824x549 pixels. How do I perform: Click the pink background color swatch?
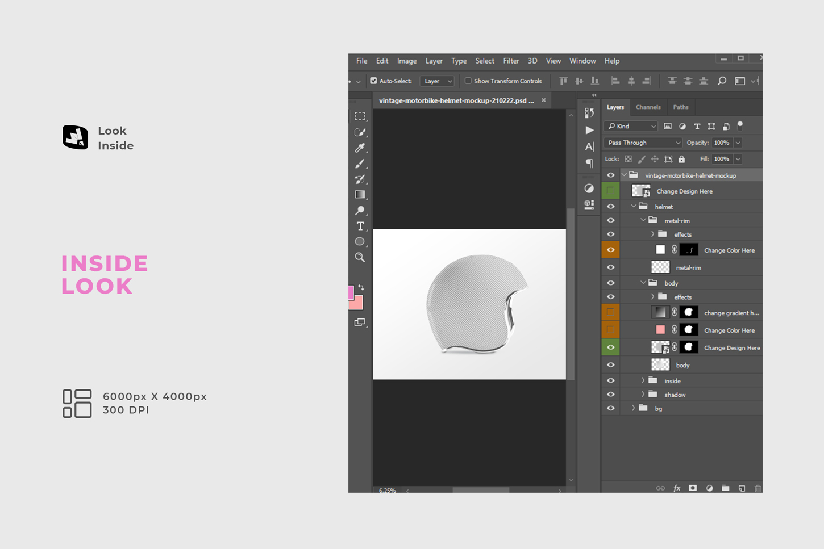pyautogui.click(x=357, y=303)
